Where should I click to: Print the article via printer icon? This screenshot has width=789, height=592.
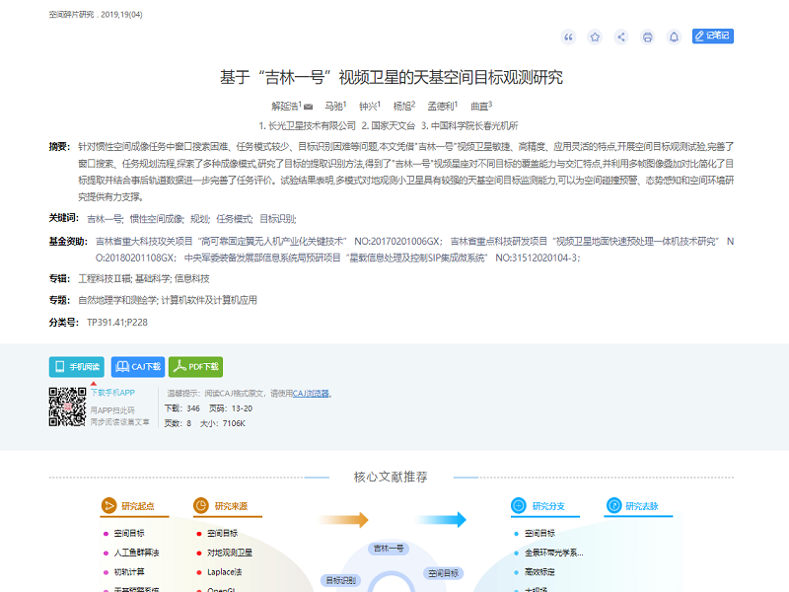pyautogui.click(x=648, y=37)
